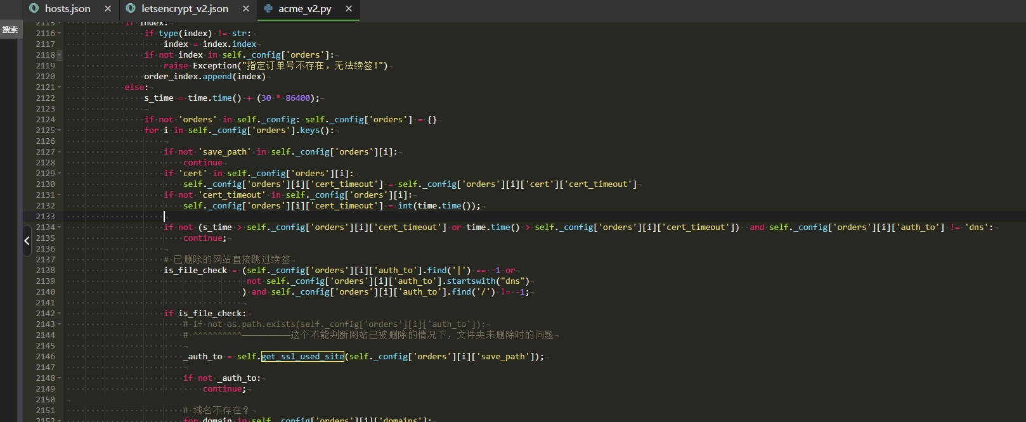The width and height of the screenshot is (1026, 422).
Task: Click s_time variable on line 2122
Action: click(x=159, y=98)
